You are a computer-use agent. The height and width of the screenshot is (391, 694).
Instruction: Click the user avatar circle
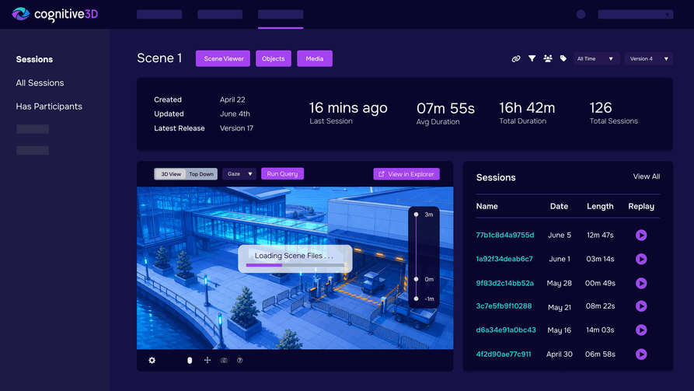[581, 15]
